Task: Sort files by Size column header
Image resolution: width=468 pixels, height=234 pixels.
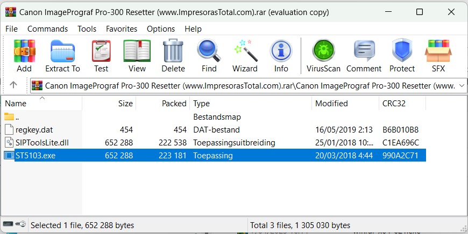Action: 125,104
